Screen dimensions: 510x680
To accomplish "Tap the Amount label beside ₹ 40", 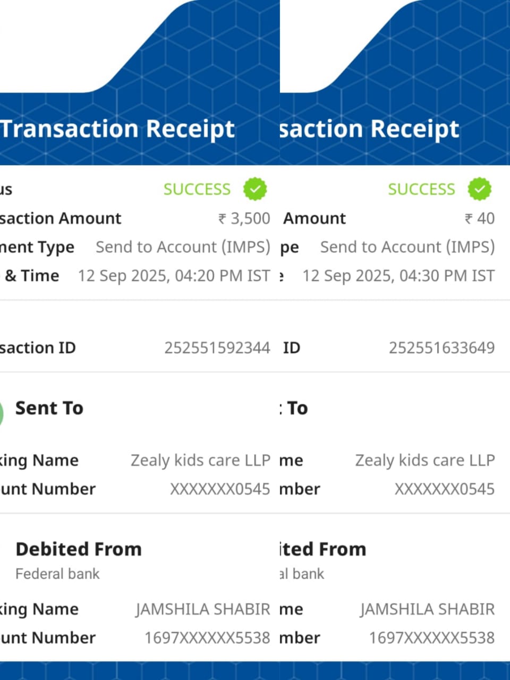I will click(314, 218).
